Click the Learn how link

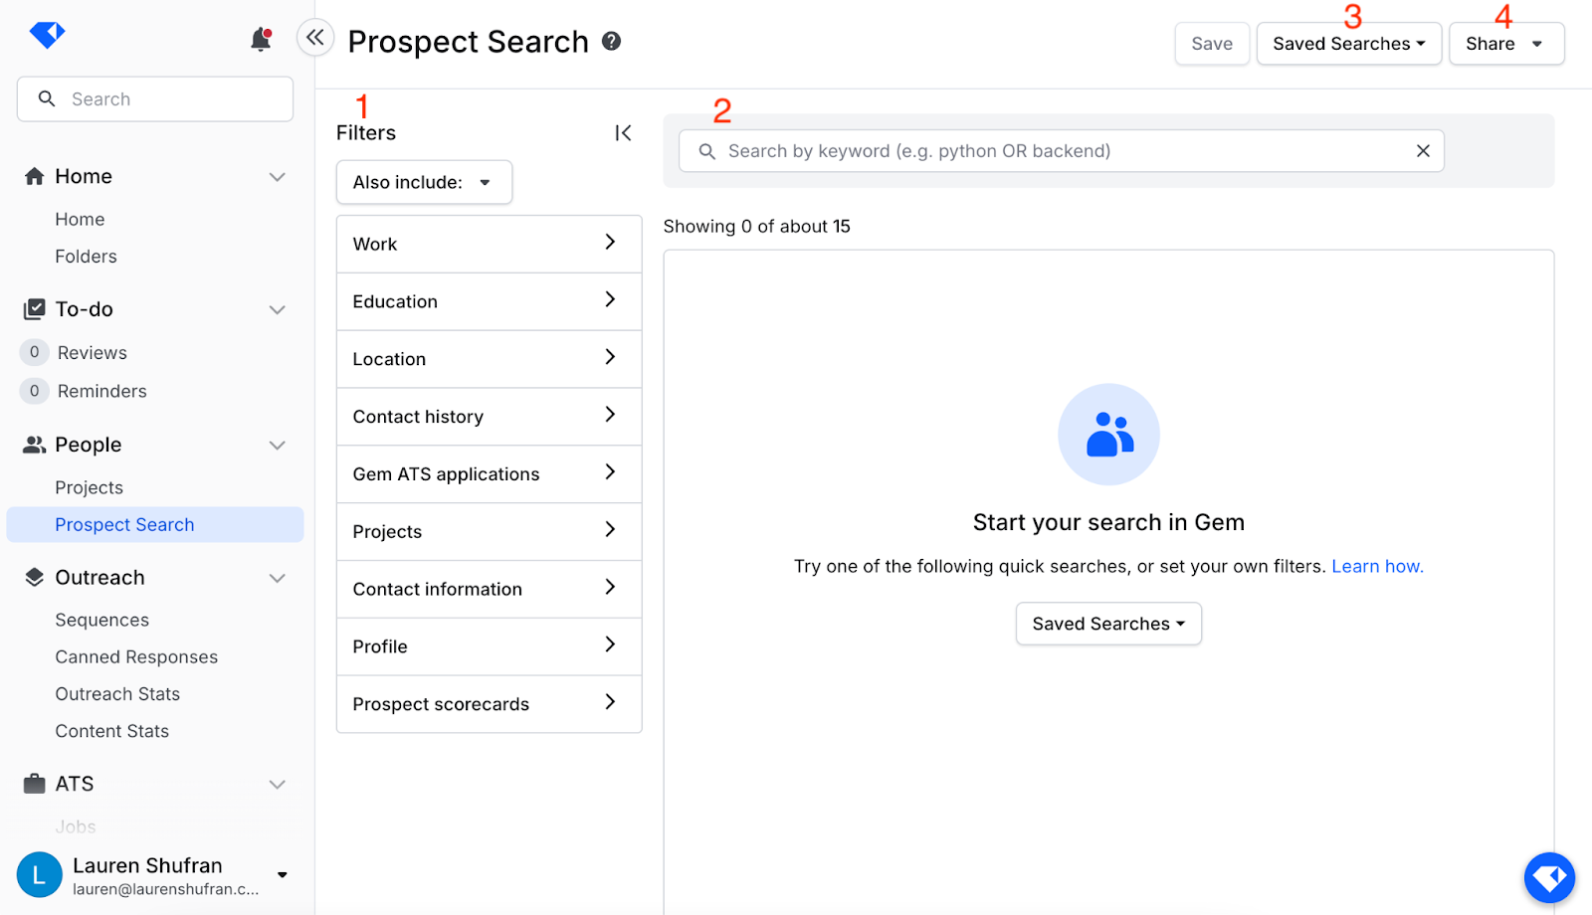pos(1377,566)
